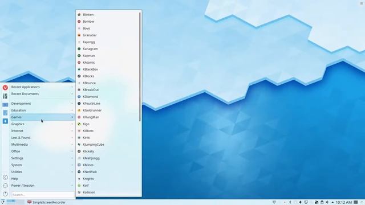Image resolution: width=365 pixels, height=205 pixels.
Task: Start KFourInLine game
Action: coord(108,104)
